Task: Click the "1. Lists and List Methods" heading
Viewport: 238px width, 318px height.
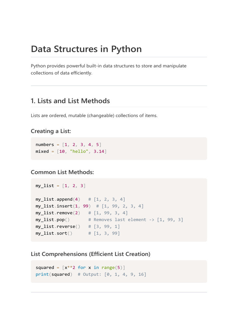Action: [x=70, y=101]
